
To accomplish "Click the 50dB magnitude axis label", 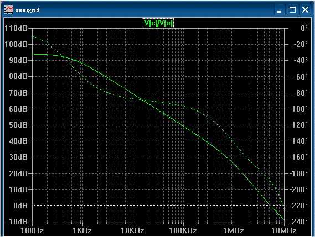I will (18, 125).
